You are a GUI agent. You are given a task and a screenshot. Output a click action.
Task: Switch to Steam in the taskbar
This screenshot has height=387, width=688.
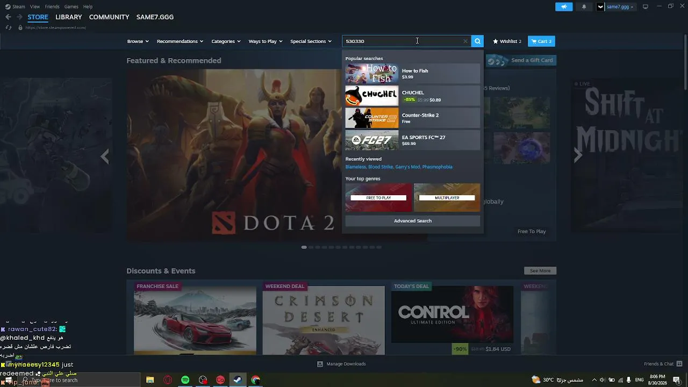pyautogui.click(x=238, y=380)
